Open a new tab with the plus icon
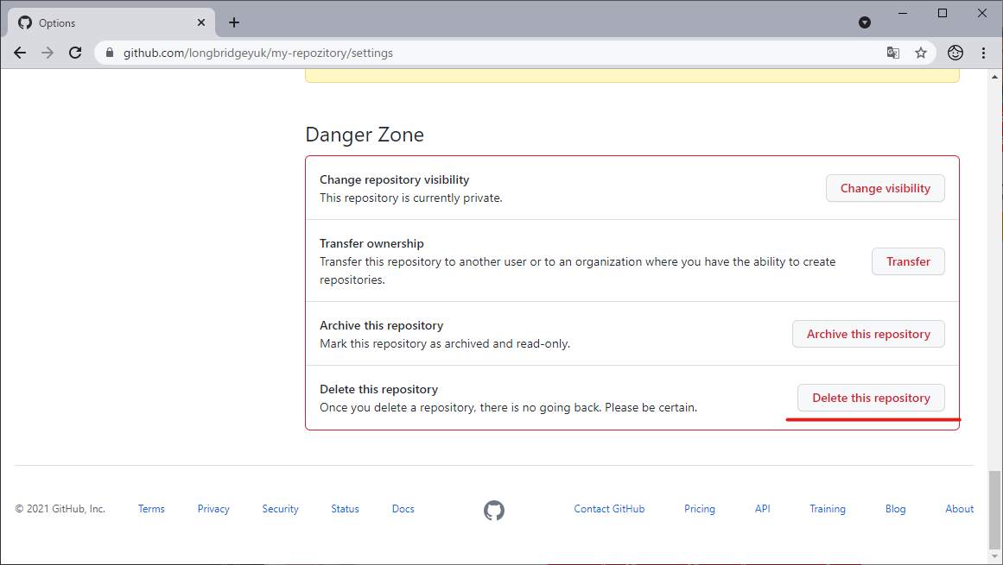Viewport: 1003px width, 565px height. [x=234, y=22]
